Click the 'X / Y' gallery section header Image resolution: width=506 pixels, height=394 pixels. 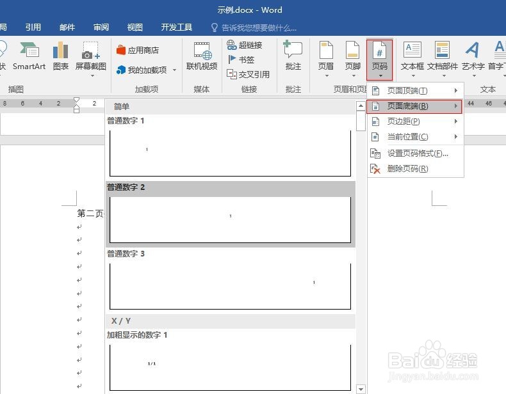(x=231, y=321)
